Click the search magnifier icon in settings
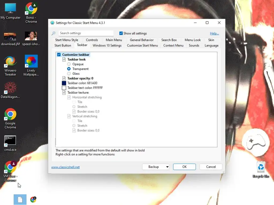 (54, 33)
